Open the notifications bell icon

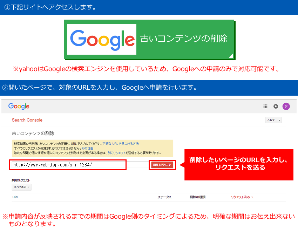click(x=276, y=106)
